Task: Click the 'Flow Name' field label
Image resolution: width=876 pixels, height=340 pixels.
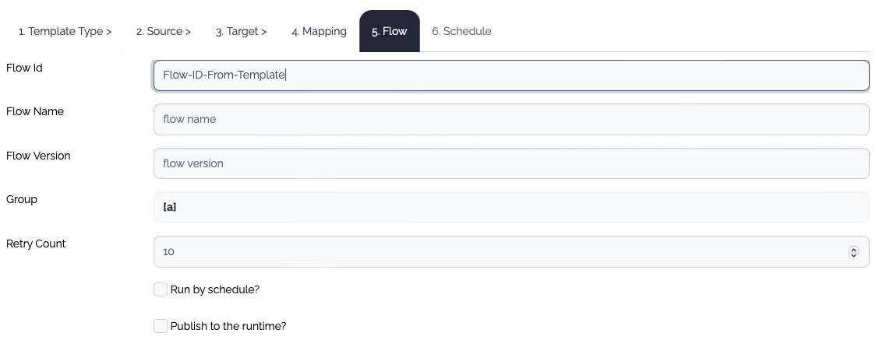Action: 35,111
